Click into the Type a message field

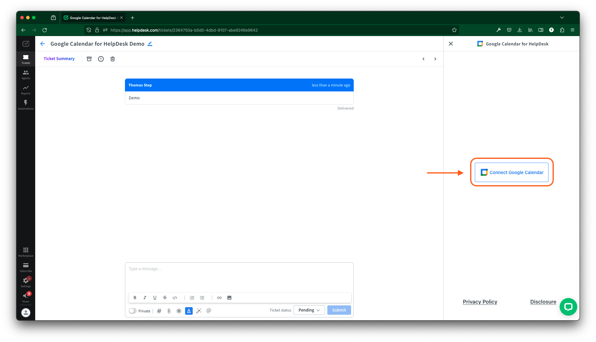(239, 277)
